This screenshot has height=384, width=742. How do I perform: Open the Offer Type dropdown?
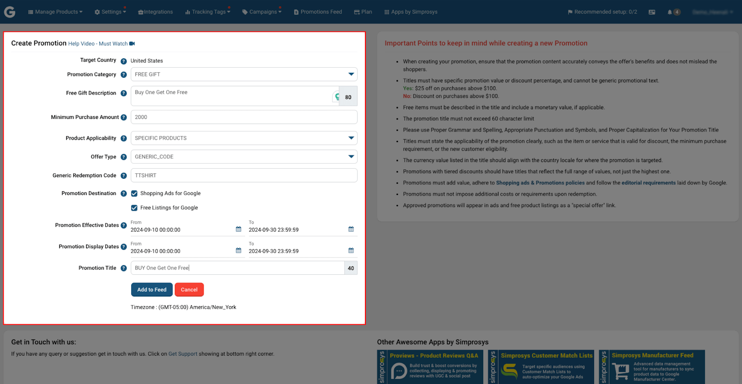point(244,157)
